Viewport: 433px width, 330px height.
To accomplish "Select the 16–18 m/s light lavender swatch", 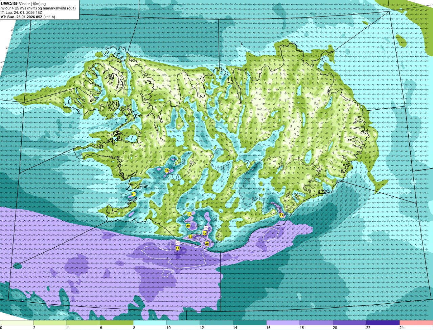I will [283, 323].
